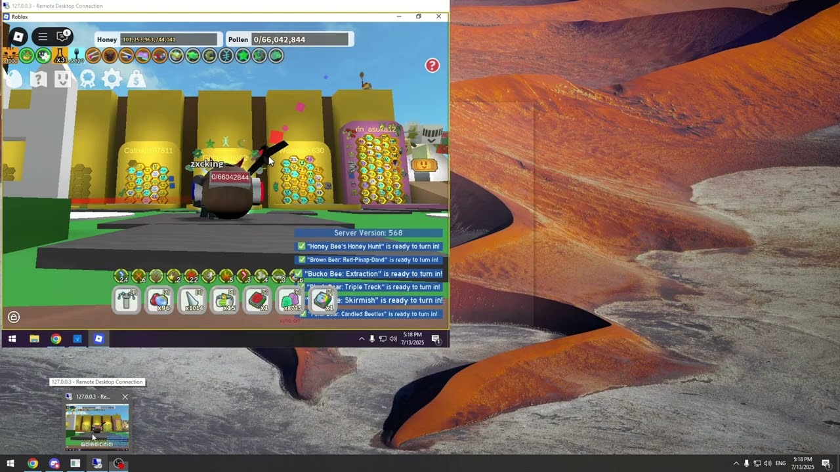Screen dimensions: 840x472
Task: Open the hamburger menu beside the Roblox logo
Action: pos(43,37)
